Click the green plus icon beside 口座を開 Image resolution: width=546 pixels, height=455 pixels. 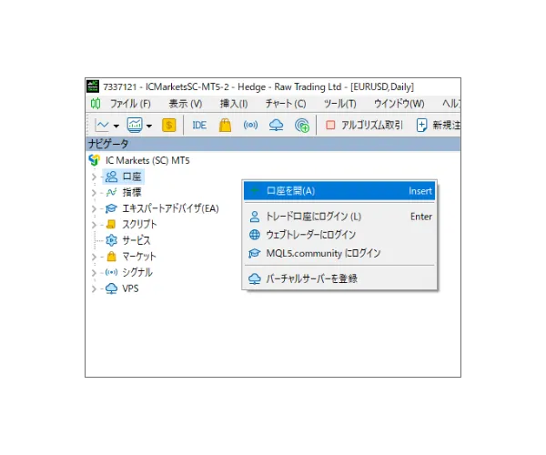[x=255, y=190]
